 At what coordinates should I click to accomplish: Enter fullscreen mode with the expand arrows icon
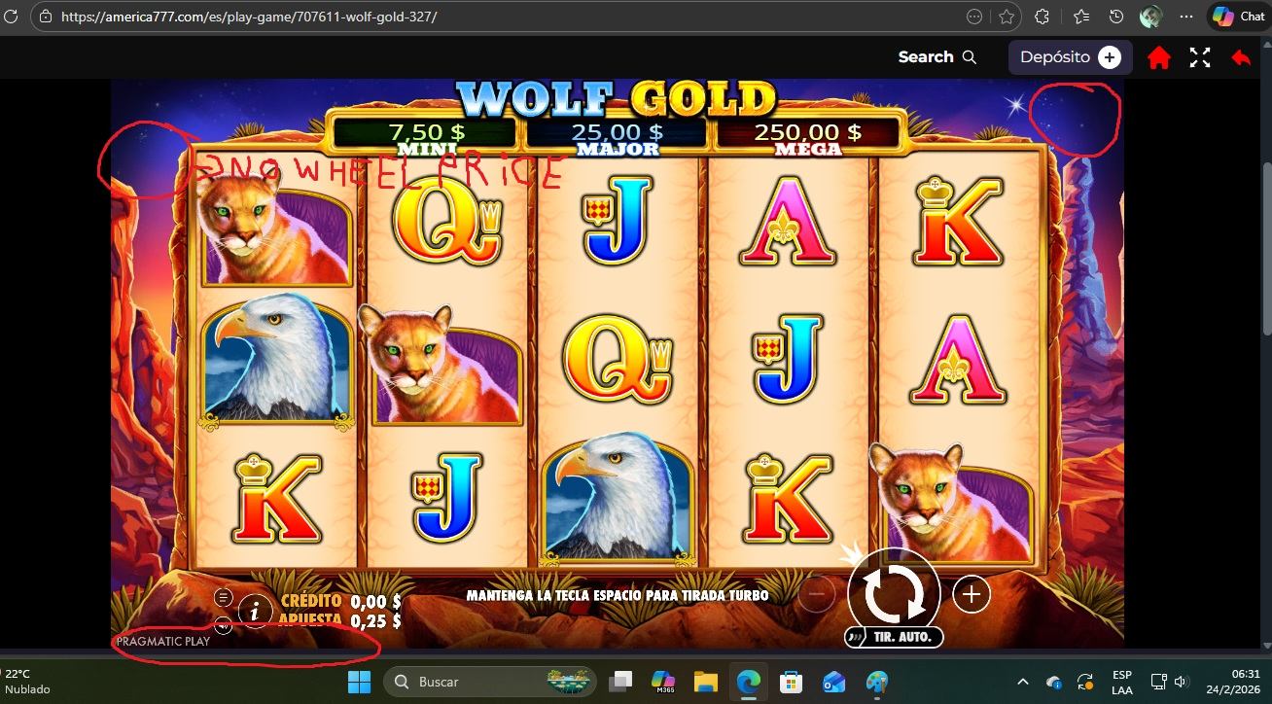(1200, 57)
